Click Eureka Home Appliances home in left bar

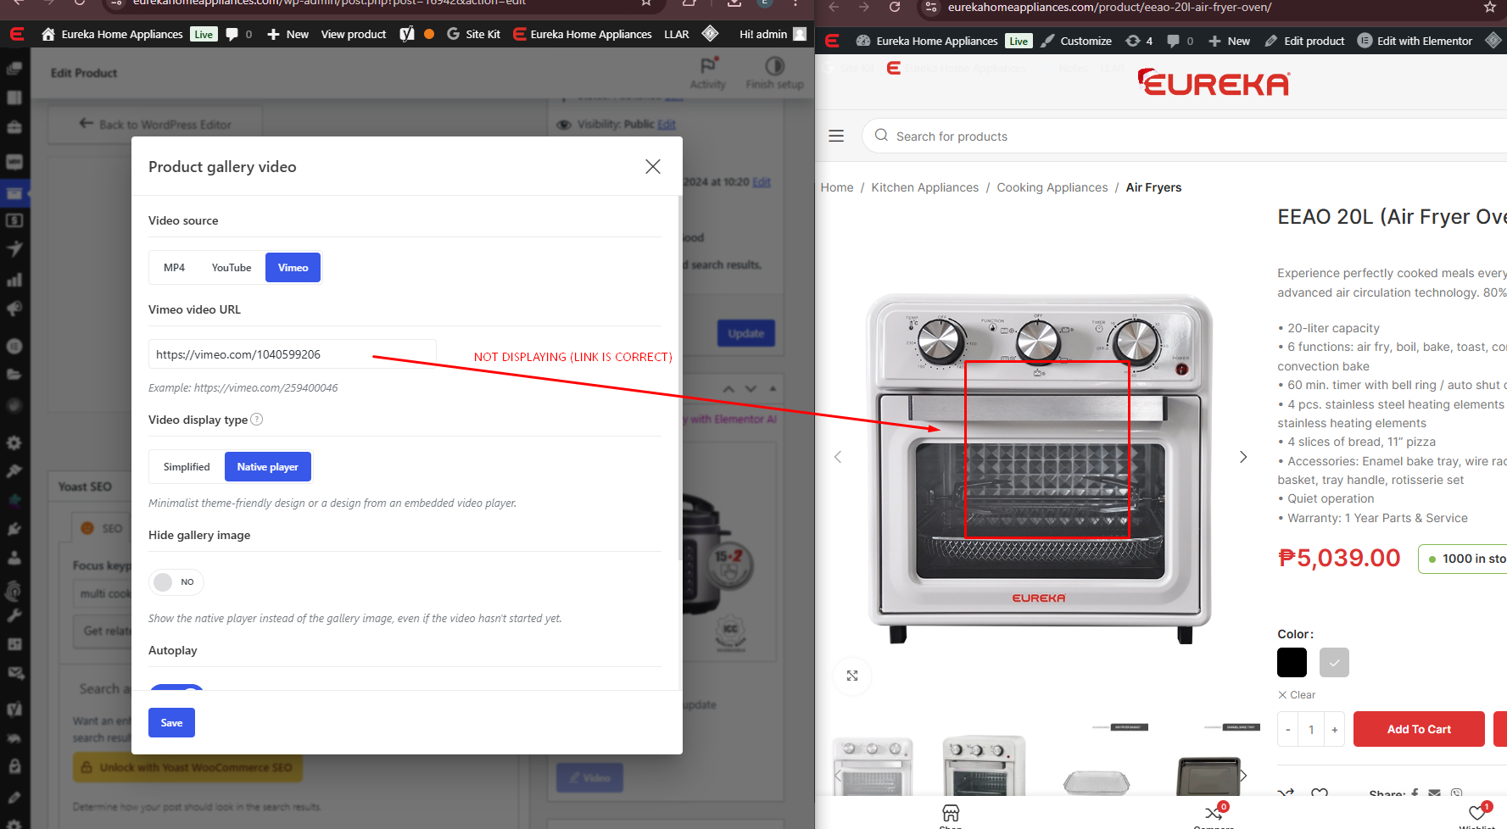pos(112,34)
